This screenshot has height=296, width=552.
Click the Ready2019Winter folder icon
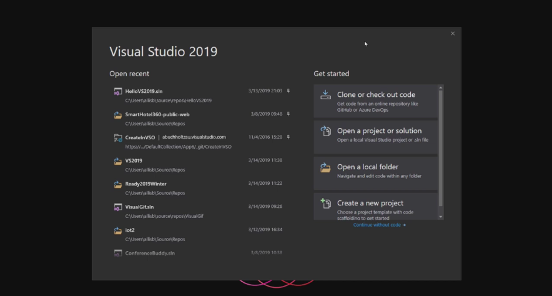(117, 184)
